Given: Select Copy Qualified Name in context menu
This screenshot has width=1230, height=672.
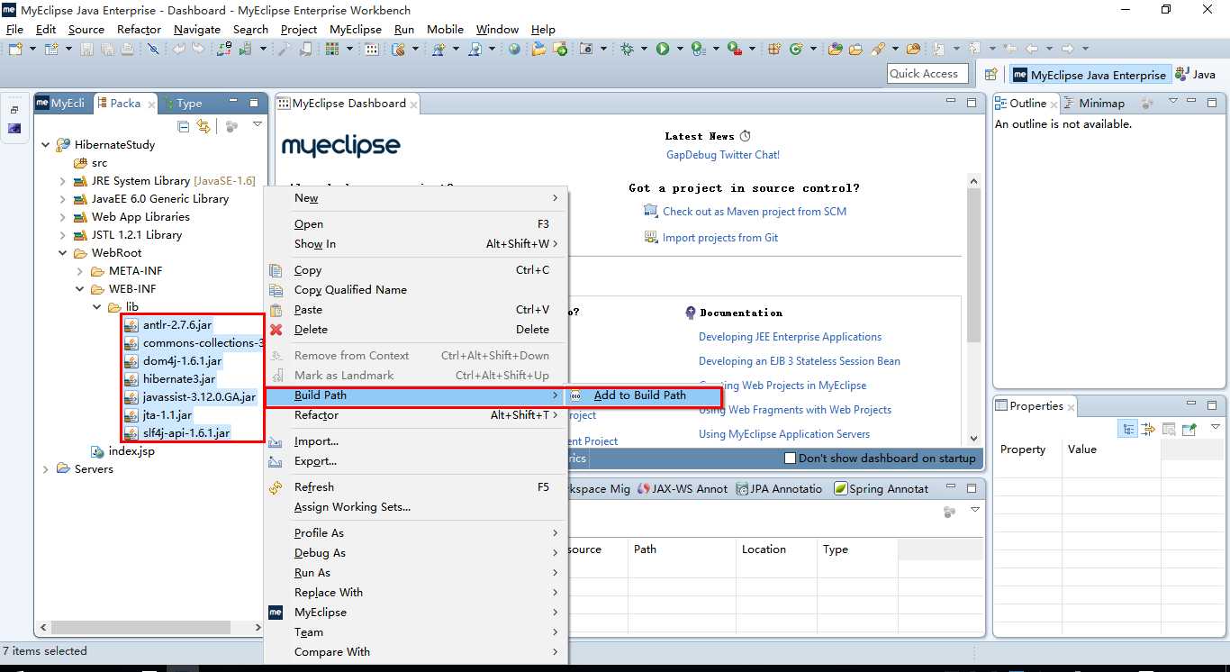Looking at the screenshot, I should point(417,290).
